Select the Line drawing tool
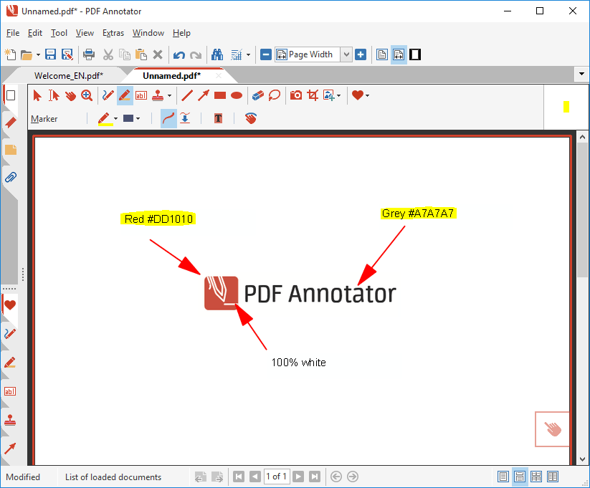 [x=187, y=95]
